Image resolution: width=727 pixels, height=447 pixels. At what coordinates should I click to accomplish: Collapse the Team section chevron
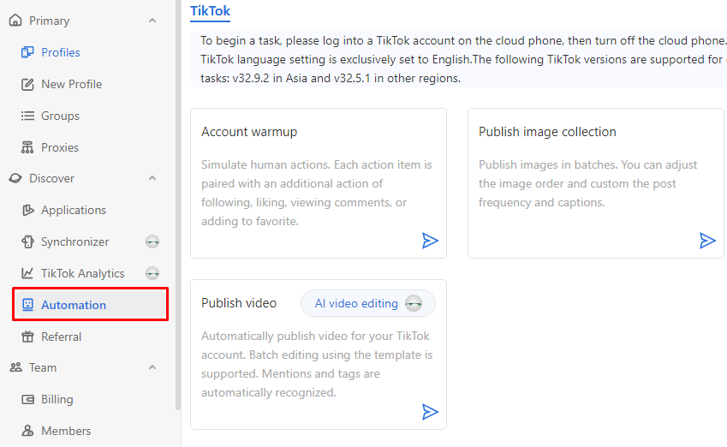click(152, 367)
